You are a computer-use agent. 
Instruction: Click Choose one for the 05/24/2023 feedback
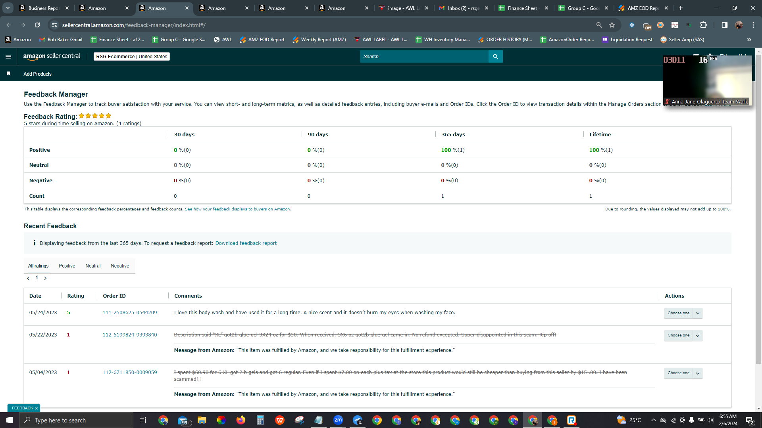[x=679, y=313]
